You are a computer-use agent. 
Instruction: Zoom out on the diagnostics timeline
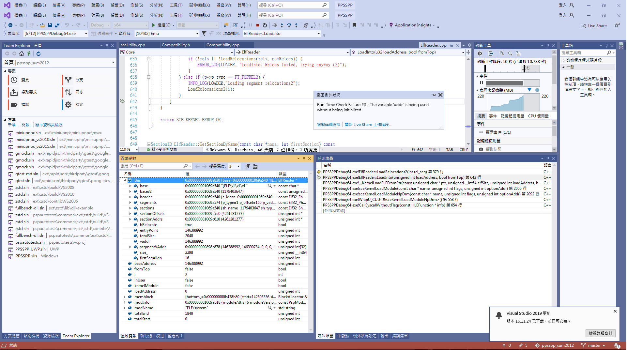[x=510, y=53]
